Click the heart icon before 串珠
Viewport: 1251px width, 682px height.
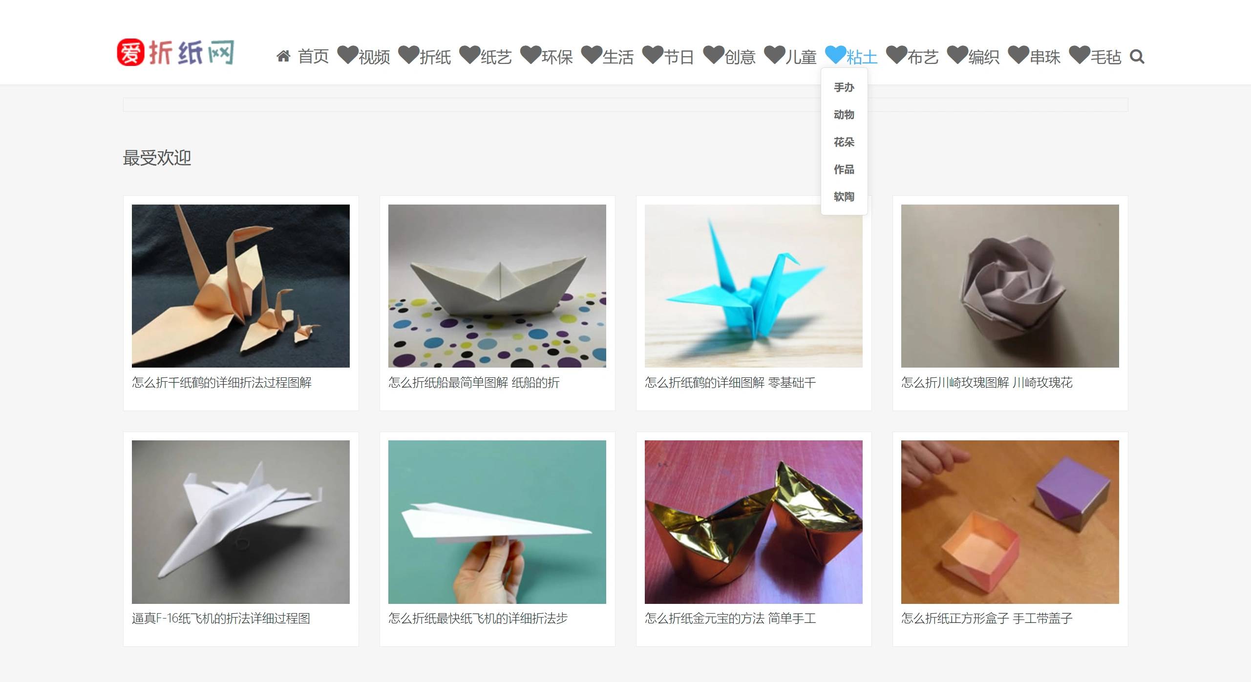pos(1018,55)
